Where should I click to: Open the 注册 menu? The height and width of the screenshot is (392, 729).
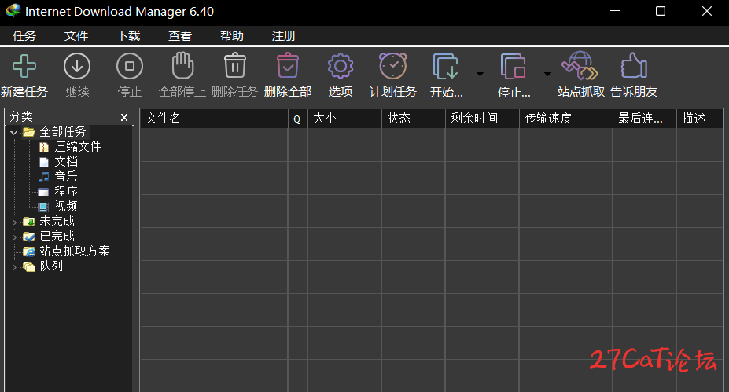tap(284, 36)
